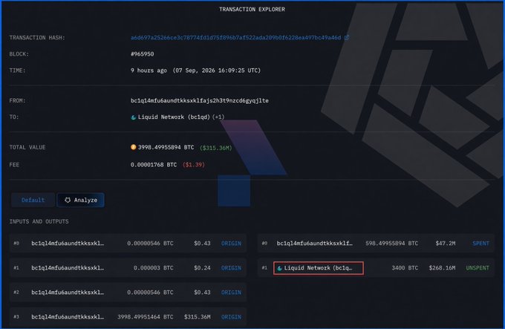This screenshot has height=329, width=505.
Task: Open the FROM address bc1ql4mfu6aundtkksxklfajs2h3t9nzcd6gyqjlte
Action: 199,100
